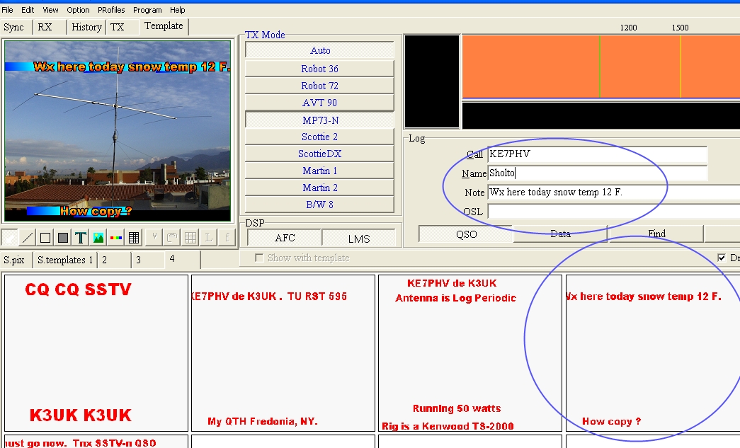This screenshot has height=448, width=740.
Task: Click the orange spectrum display
Action: (x=600, y=67)
